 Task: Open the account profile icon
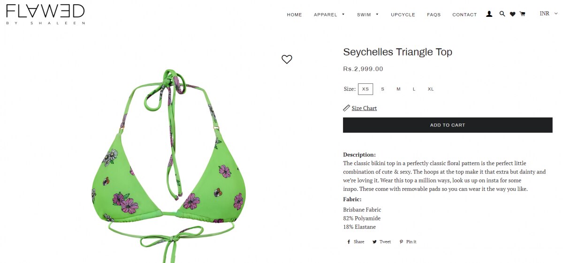(x=489, y=15)
